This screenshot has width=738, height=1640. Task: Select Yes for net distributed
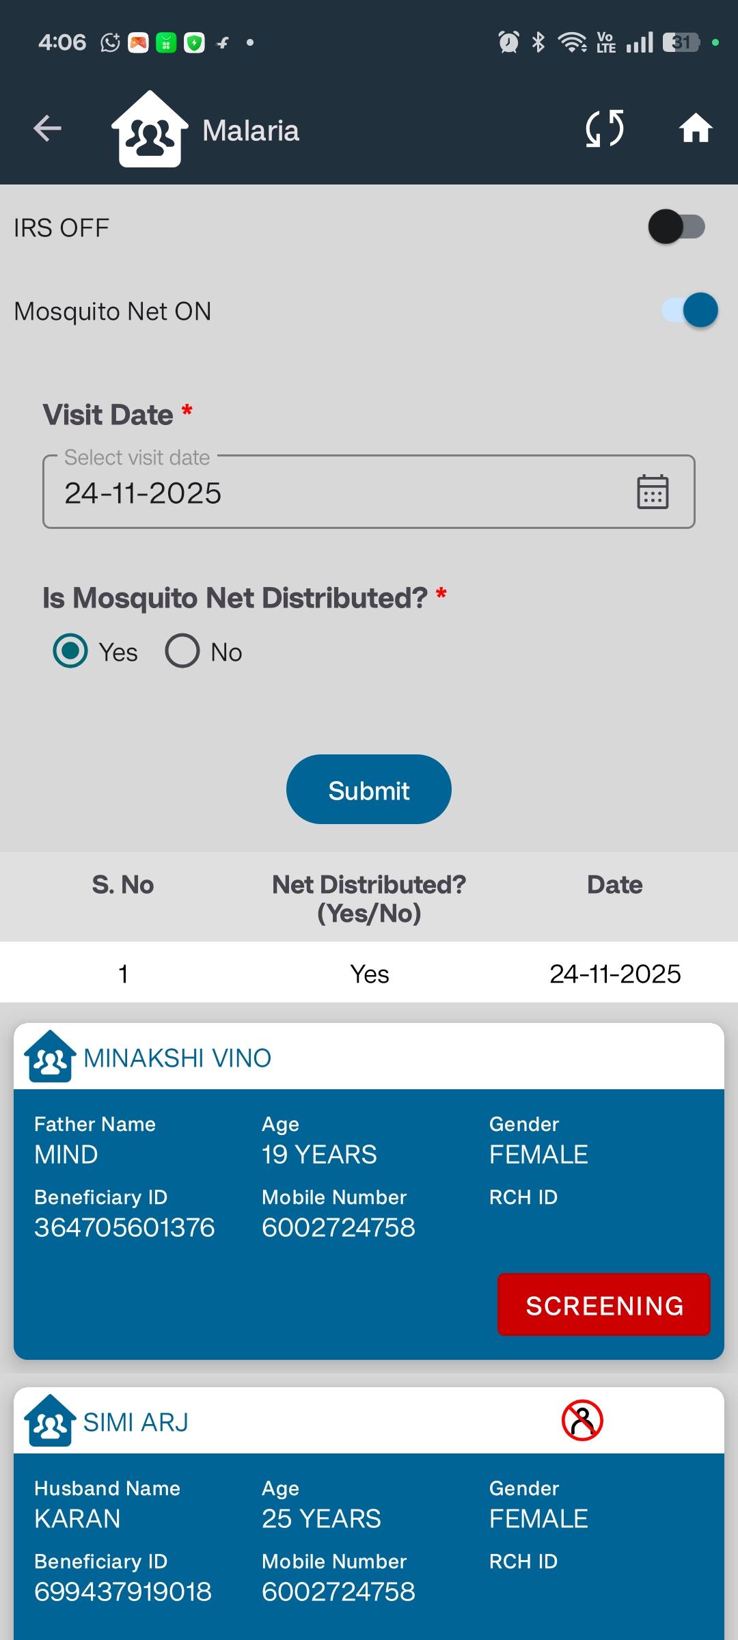tap(70, 651)
